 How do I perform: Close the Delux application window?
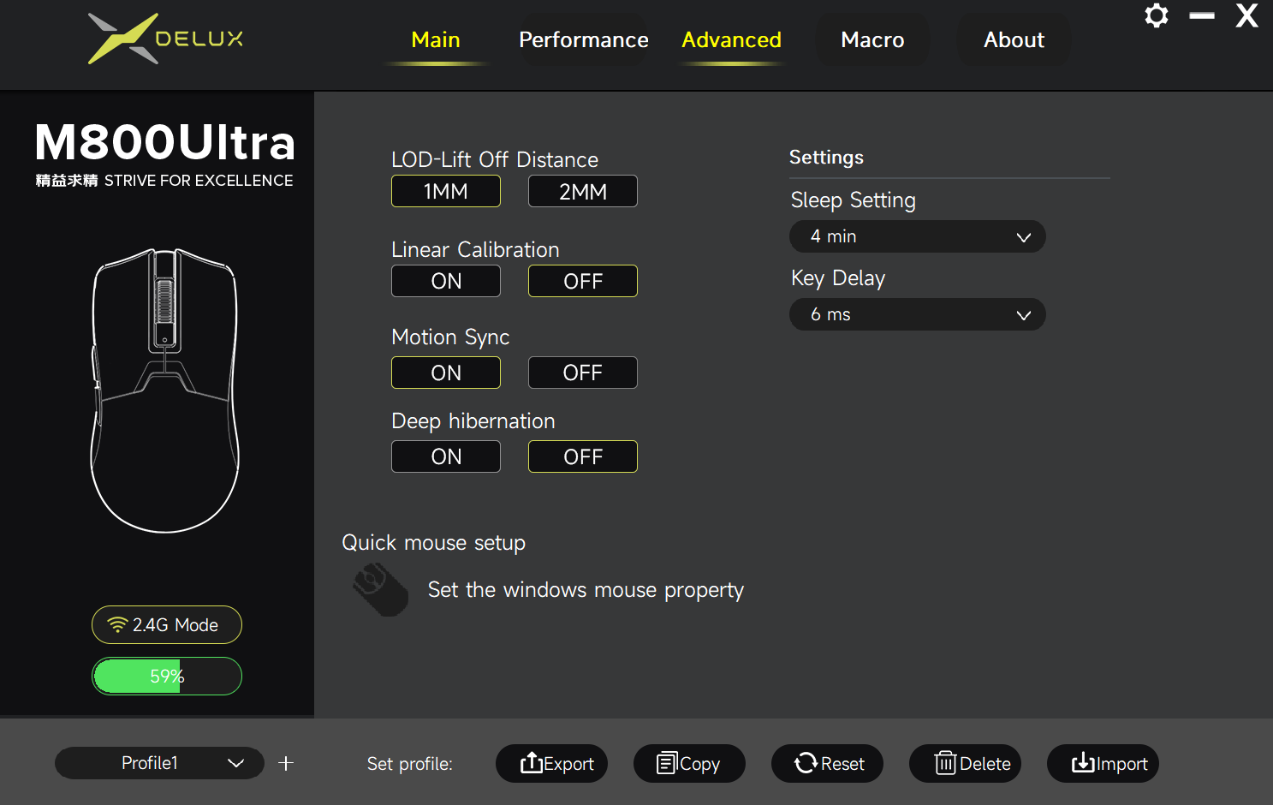point(1246,15)
